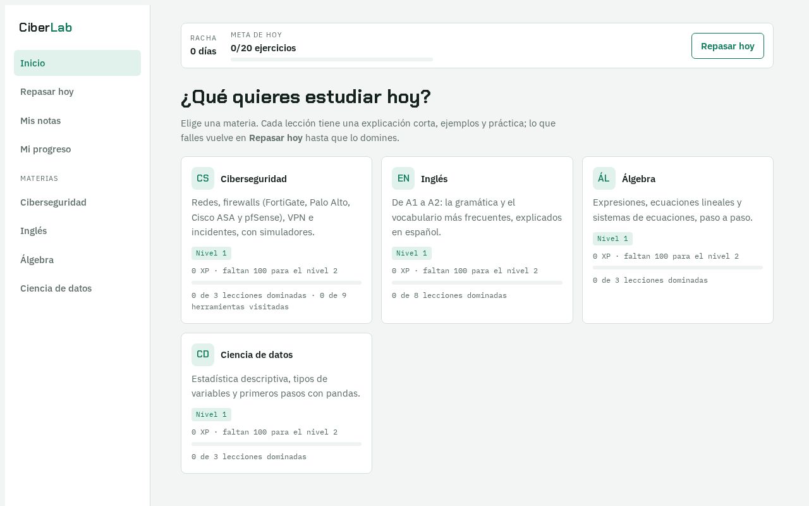Viewport: 809px width, 506px height.
Task: Click the CD icon on Ciencia de datos card
Action: 203,355
